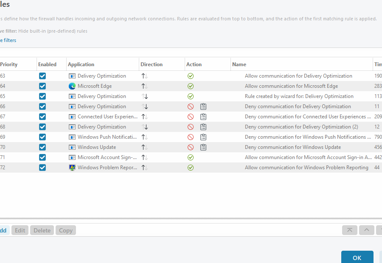This screenshot has width=382, height=263.
Task: Click the deny action icon in priority 68
Action: pos(191,127)
